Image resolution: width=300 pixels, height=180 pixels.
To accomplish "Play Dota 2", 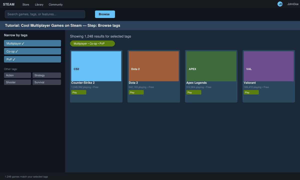I will [136, 92].
